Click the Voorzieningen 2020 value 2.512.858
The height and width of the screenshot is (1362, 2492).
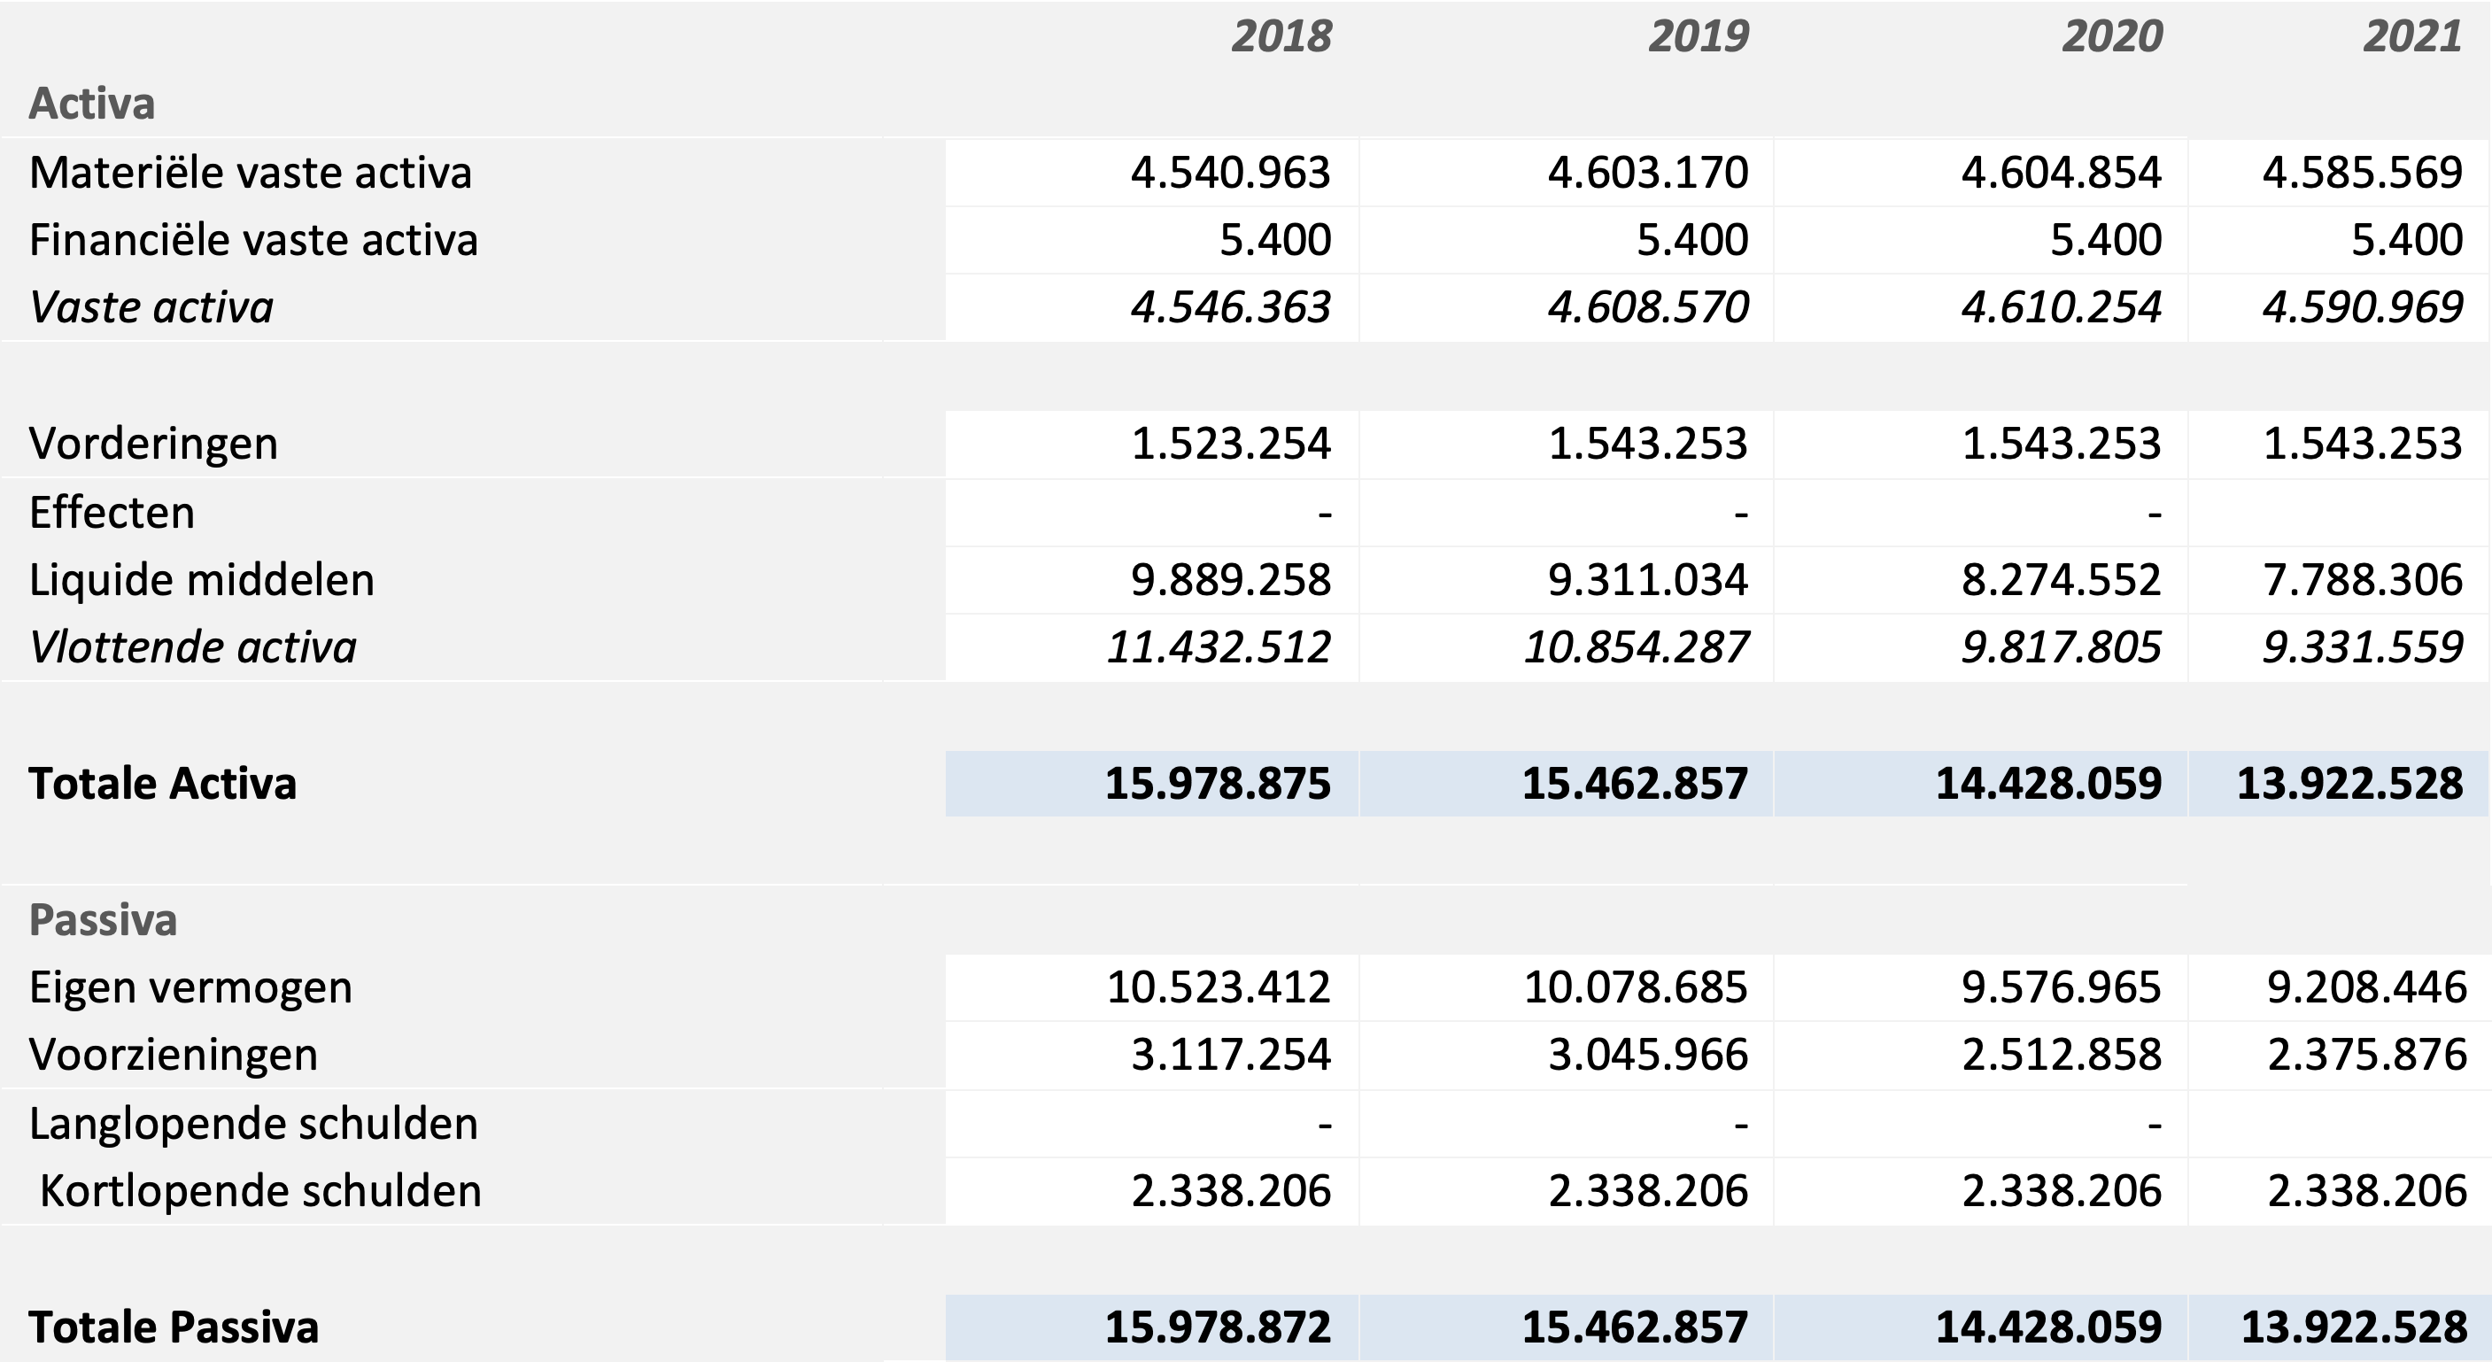[2062, 1055]
